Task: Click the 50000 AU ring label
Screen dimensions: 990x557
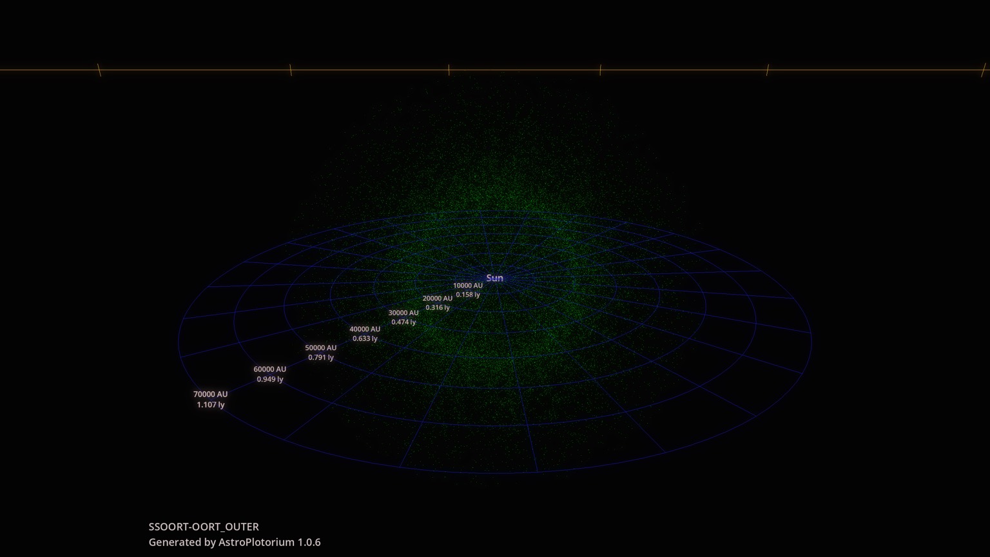Action: [x=321, y=348]
